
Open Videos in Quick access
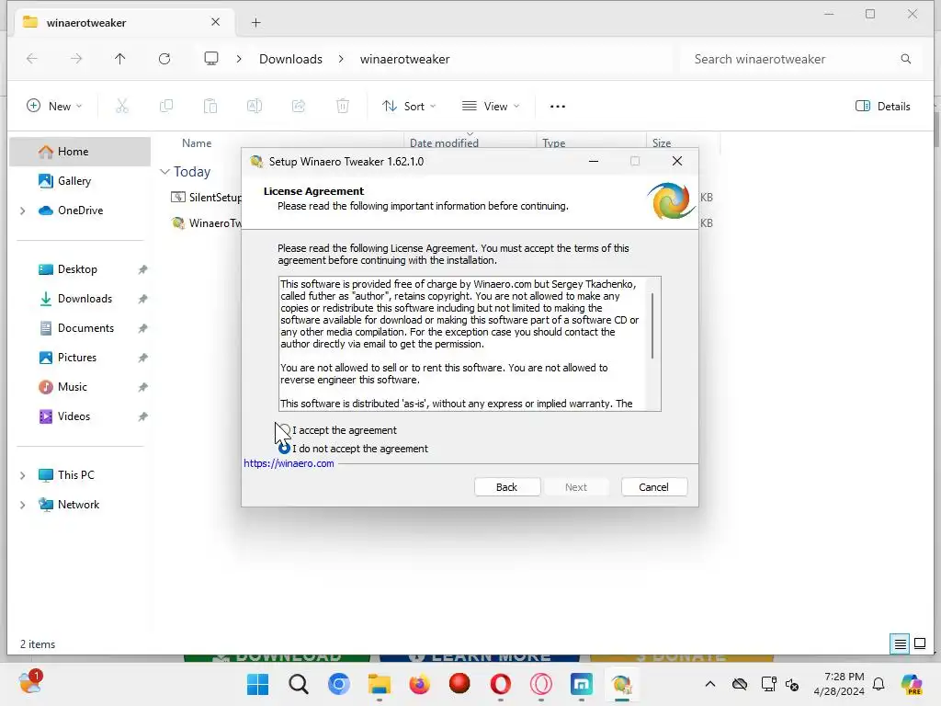80,416
